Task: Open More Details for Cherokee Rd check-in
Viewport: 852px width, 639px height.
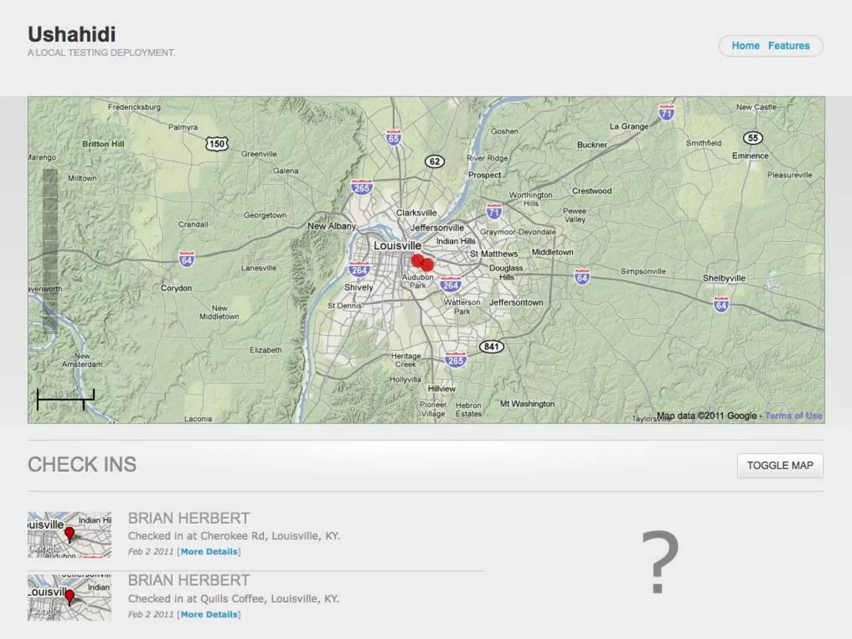Action: point(209,552)
